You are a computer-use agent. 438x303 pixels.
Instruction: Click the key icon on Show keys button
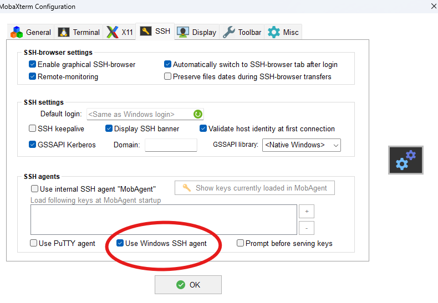tap(187, 188)
